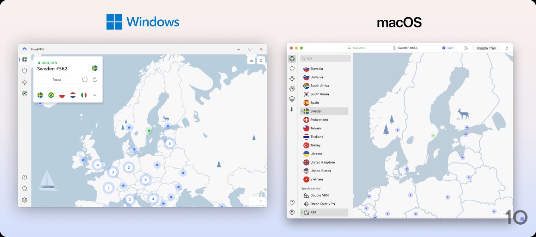The width and height of the screenshot is (536, 237).
Task: Open the Meshnet icon in macOS sidebar
Action: tap(292, 79)
